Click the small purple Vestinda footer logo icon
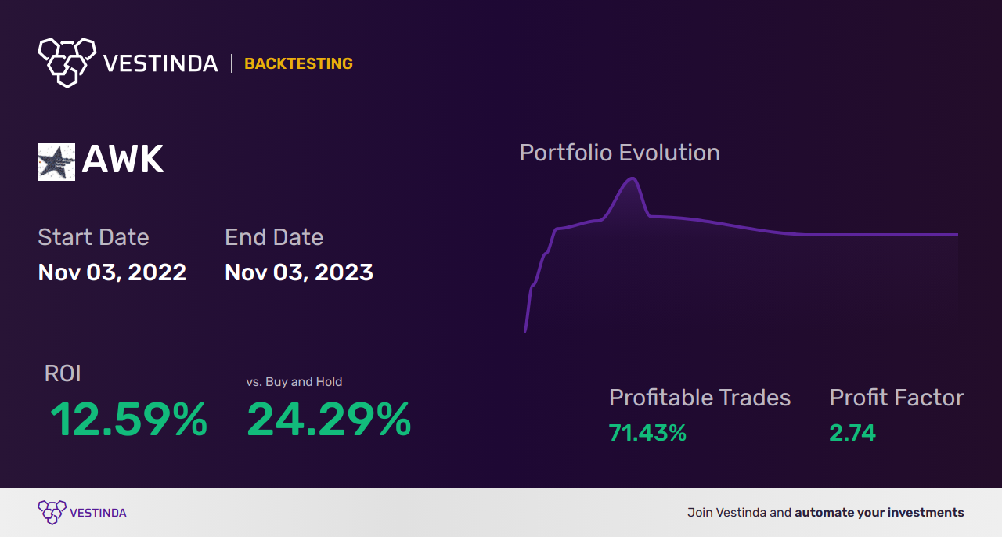The height and width of the screenshot is (537, 1002). tap(52, 513)
